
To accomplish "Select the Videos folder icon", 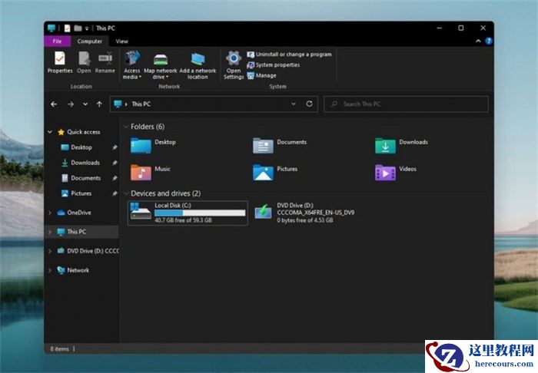I will coord(385,172).
